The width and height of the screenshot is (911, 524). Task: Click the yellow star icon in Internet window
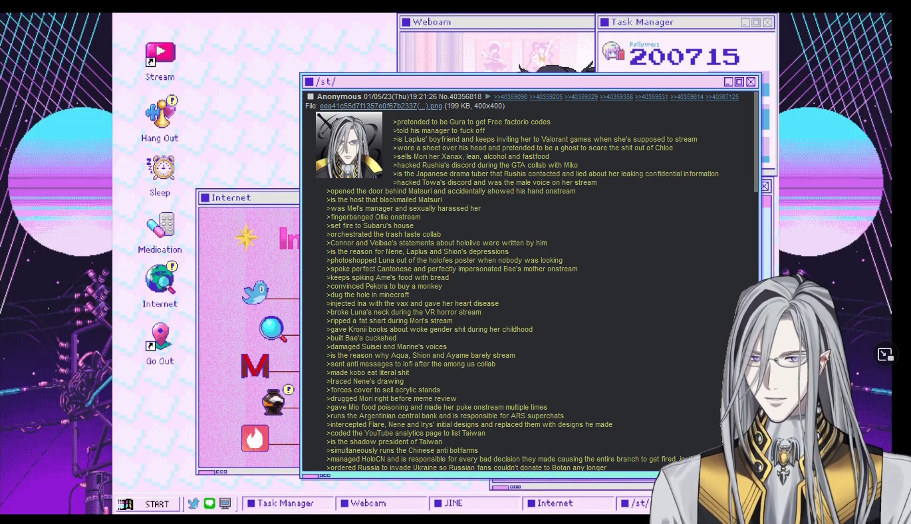pos(245,237)
